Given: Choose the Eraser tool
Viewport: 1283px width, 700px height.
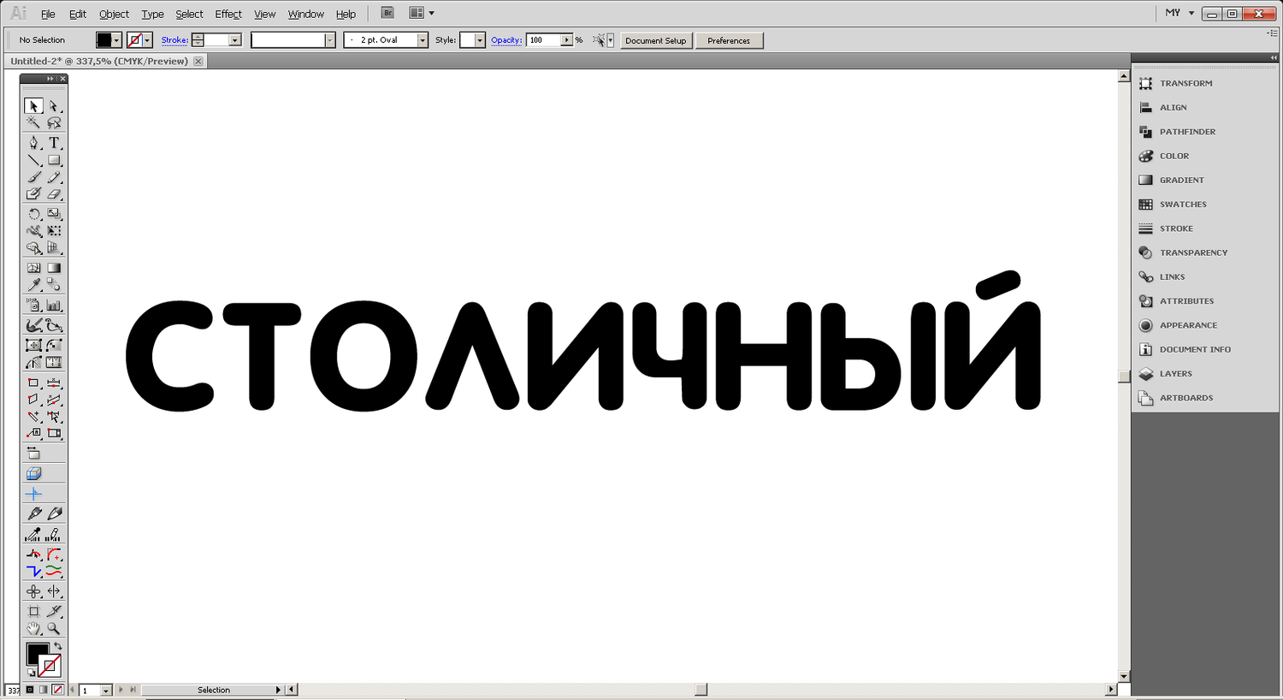Looking at the screenshot, I should 54,194.
